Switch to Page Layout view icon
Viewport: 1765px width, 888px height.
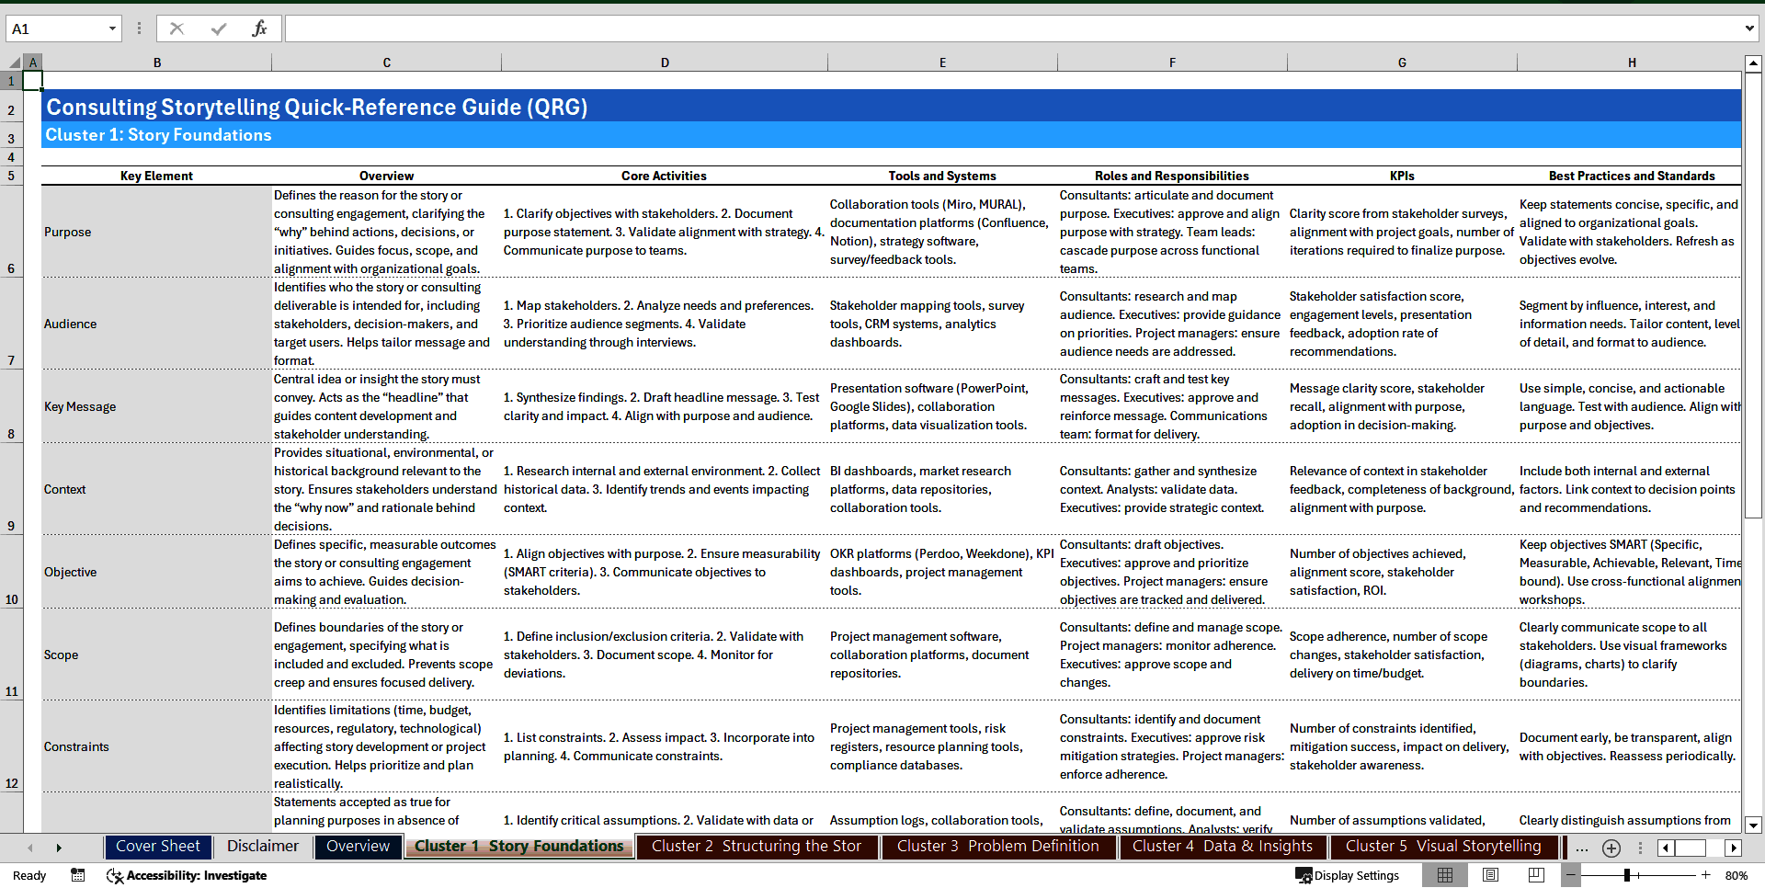click(1491, 875)
